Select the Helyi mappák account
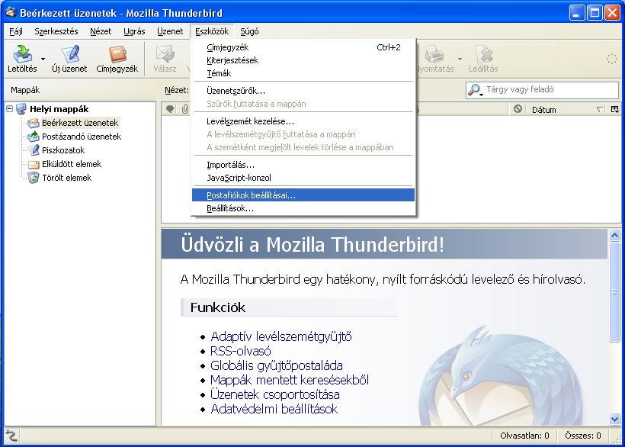 point(59,109)
